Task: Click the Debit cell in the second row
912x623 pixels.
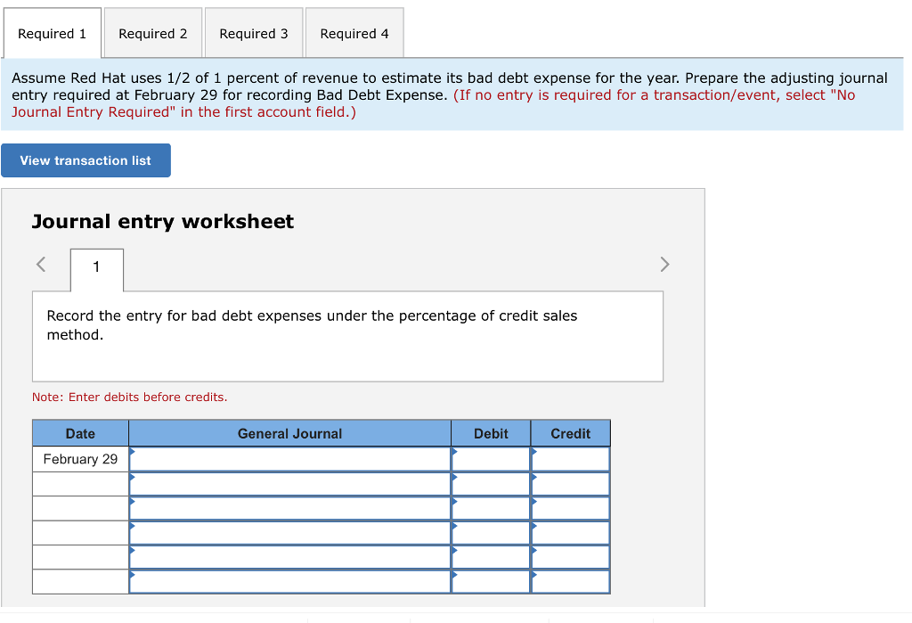Action: point(491,484)
